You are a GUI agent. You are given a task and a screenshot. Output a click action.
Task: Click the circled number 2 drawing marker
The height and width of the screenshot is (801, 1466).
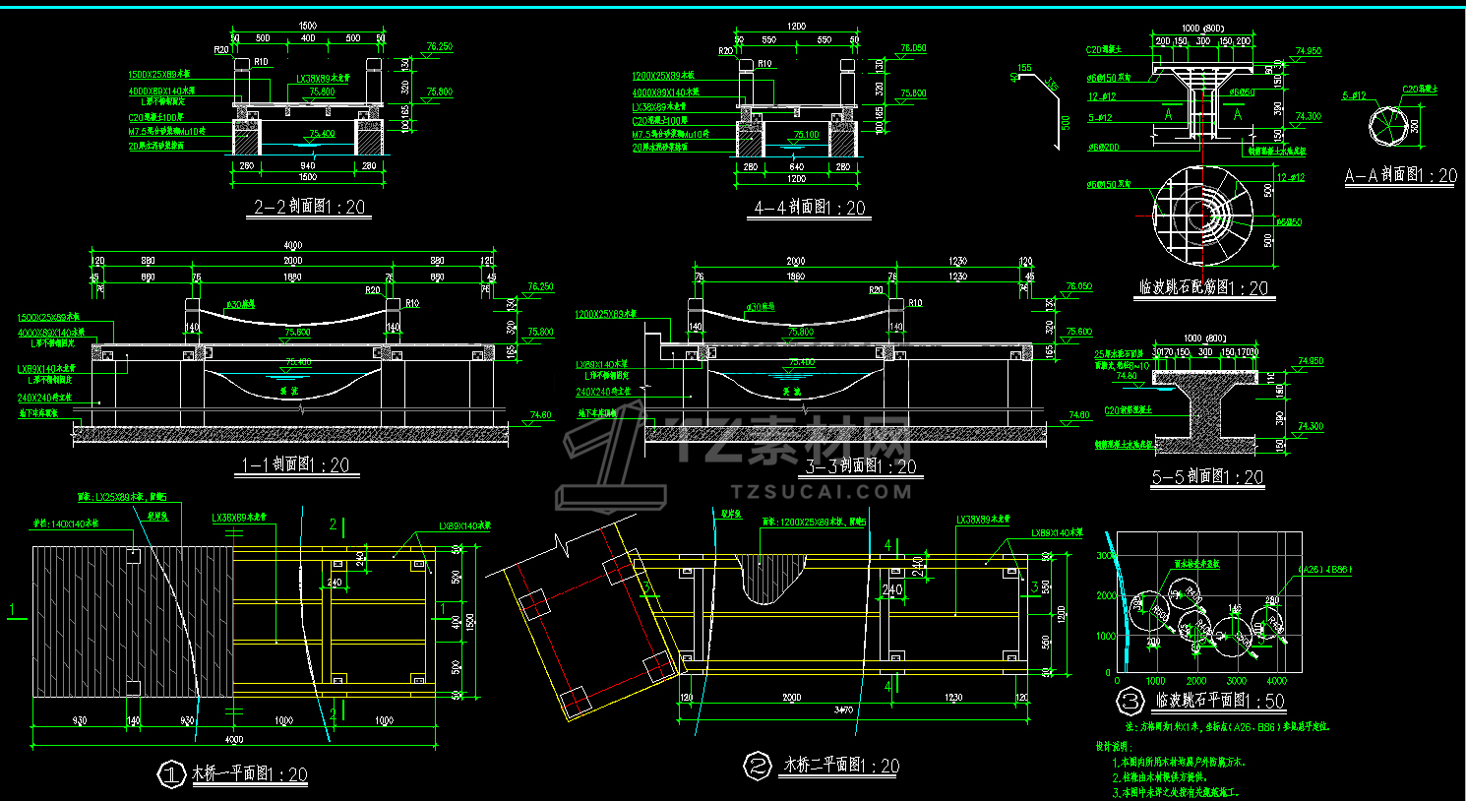757,766
